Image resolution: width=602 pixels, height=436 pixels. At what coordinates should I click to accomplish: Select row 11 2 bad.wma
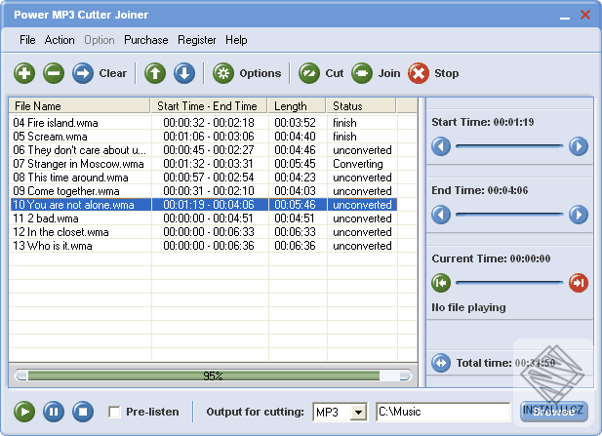(x=204, y=218)
